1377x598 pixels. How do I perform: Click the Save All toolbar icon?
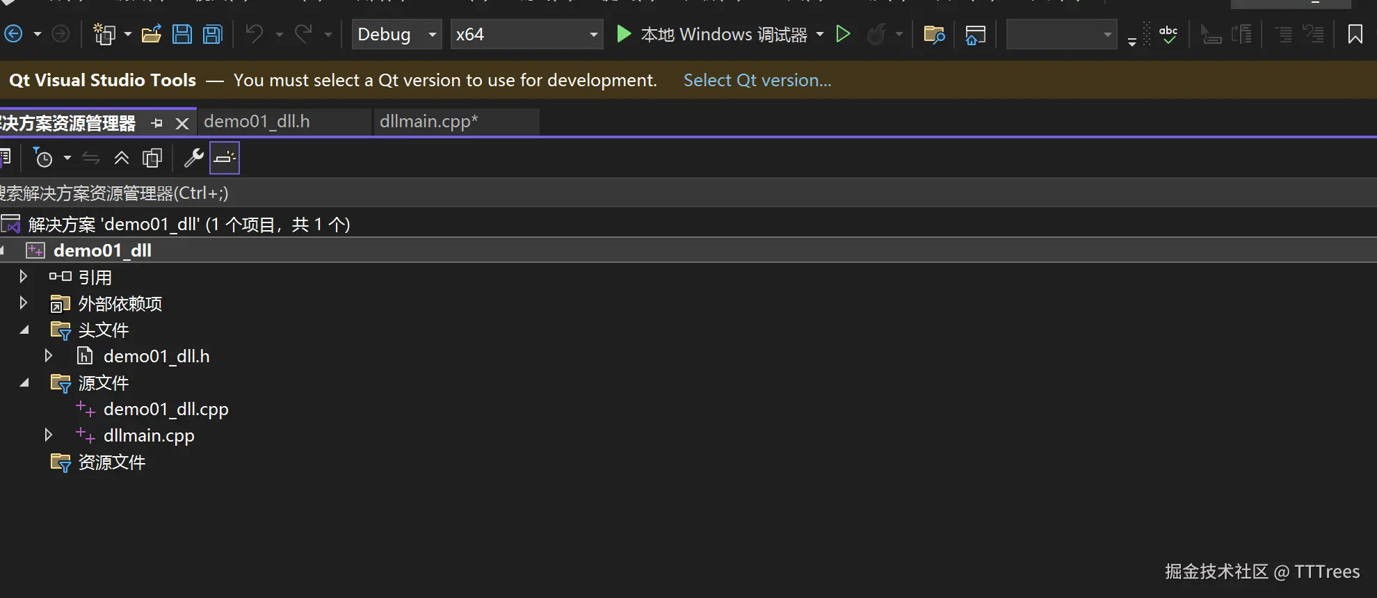pyautogui.click(x=213, y=34)
